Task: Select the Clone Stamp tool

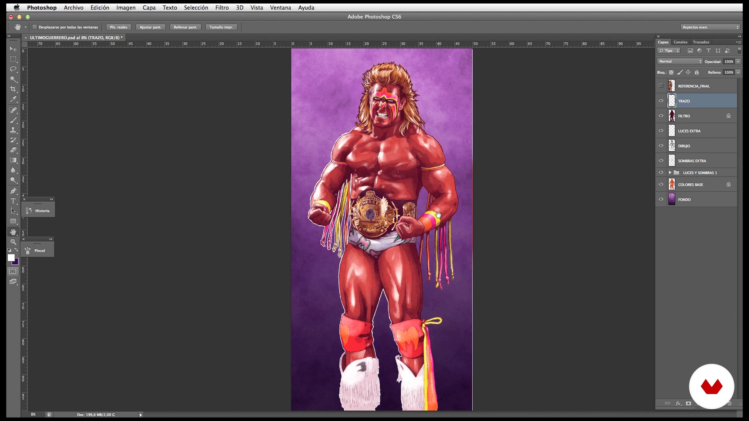Action: point(13,130)
